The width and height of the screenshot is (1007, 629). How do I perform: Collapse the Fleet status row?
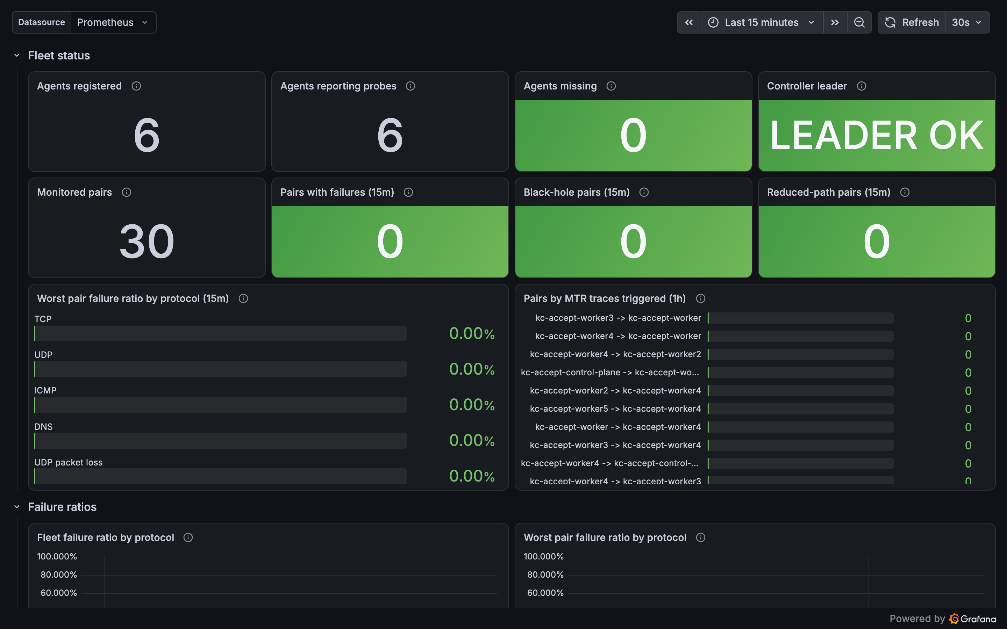coord(17,55)
